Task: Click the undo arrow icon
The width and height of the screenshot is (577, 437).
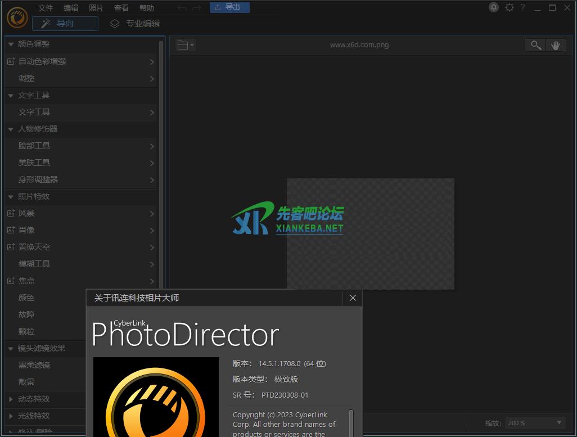Action: pyautogui.click(x=181, y=7)
